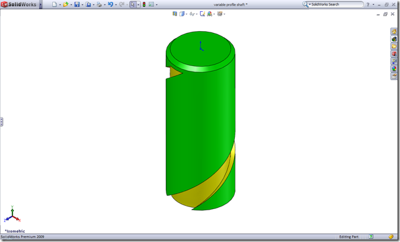Restore the inner document window
Image resolution: width=400 pixels, height=242 pixels.
point(386,14)
